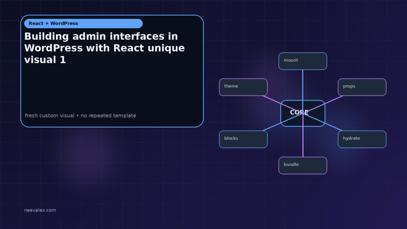Image resolution: width=407 pixels, height=229 pixels.
Task: Open the neevalex.com link
Action: coord(40,210)
